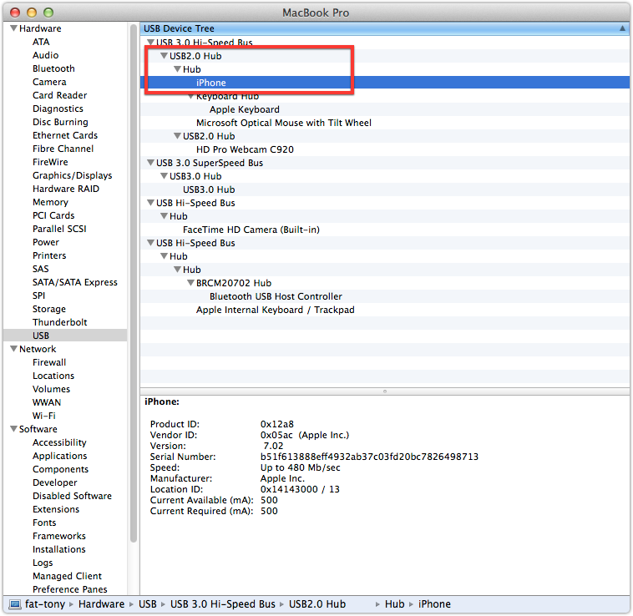This screenshot has width=633, height=616.
Task: Select Microsoft Optical Mouse with Tilt Wheel
Action: click(x=283, y=123)
